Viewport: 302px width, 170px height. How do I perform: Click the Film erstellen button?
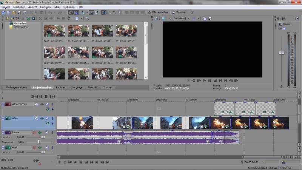(x=159, y=12)
